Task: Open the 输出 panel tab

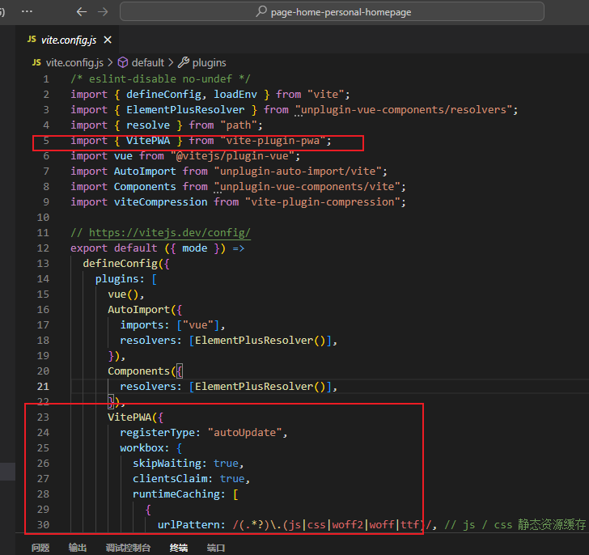Action: pyautogui.click(x=78, y=548)
